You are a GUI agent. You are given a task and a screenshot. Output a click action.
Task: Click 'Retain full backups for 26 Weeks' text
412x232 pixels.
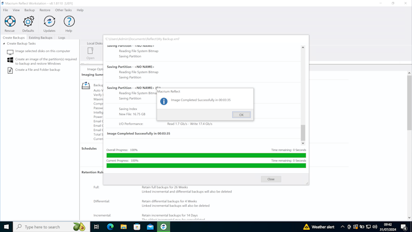(x=165, y=187)
